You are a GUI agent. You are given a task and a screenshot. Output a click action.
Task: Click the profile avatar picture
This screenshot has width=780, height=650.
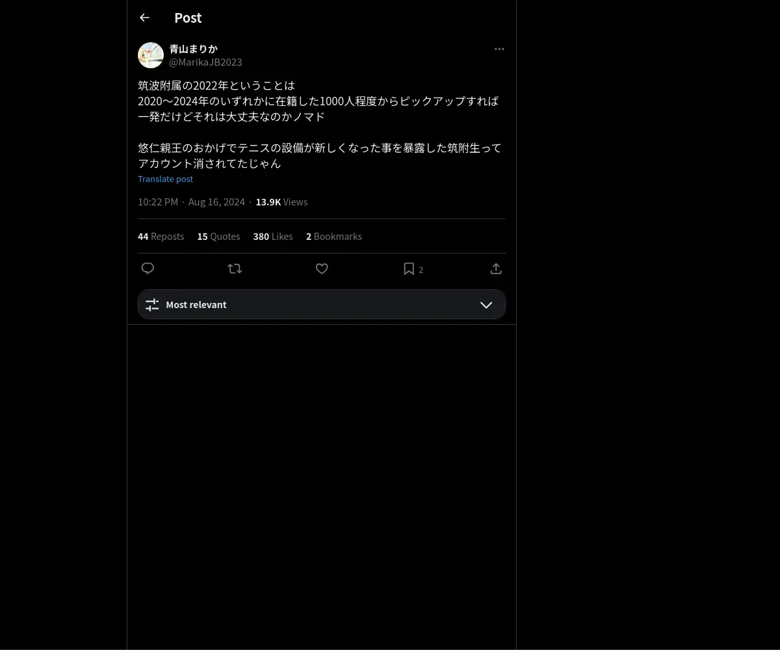pos(151,55)
